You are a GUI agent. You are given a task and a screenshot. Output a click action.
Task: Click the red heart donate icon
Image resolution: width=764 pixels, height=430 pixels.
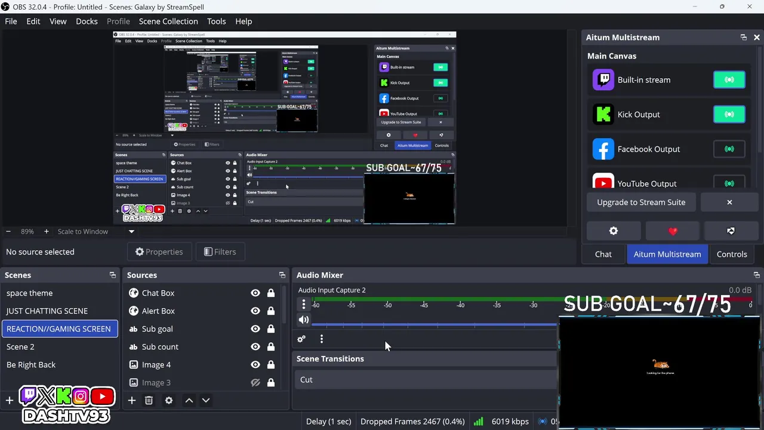(x=673, y=231)
